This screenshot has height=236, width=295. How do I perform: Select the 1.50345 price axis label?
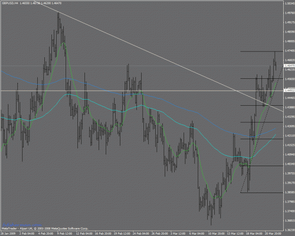(290, 4)
